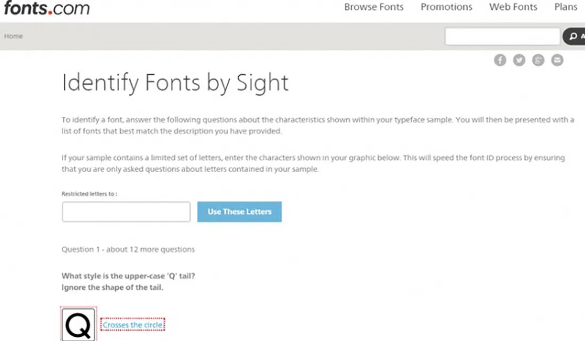Select the upper-case Q sample image
Image resolution: width=585 pixels, height=341 pixels.
79,324
